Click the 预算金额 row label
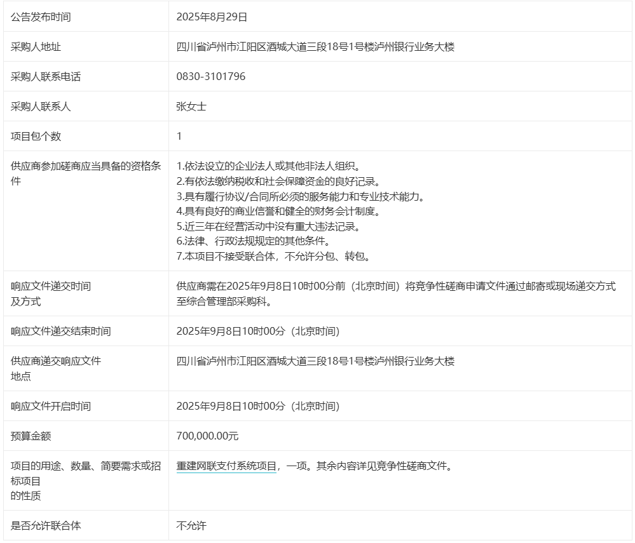The width and height of the screenshot is (635, 543). (x=31, y=436)
